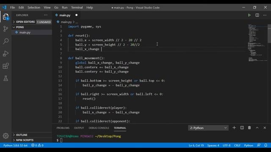Screen dimensions: 271x152
Task: Open the Edit menu
Action: 21,8
